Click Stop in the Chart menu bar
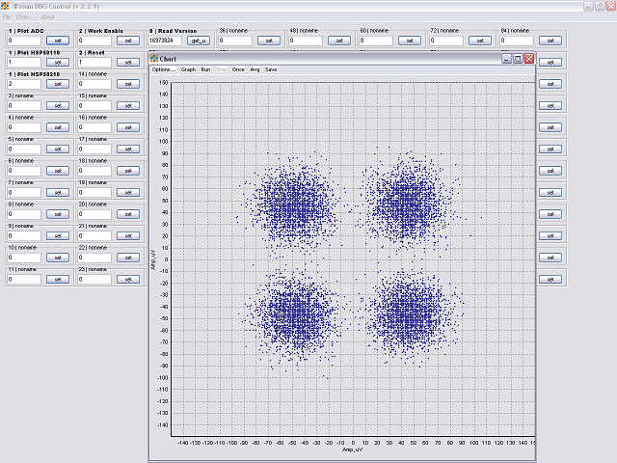This screenshot has width=617, height=463. [x=221, y=69]
